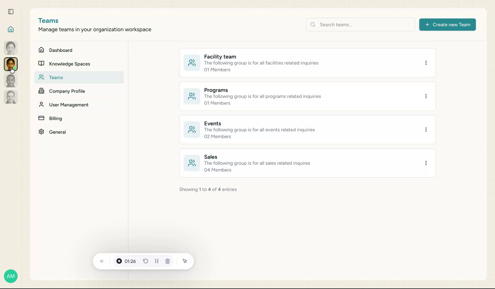Delete the current recording
The image size is (495, 289).
pyautogui.click(x=167, y=261)
